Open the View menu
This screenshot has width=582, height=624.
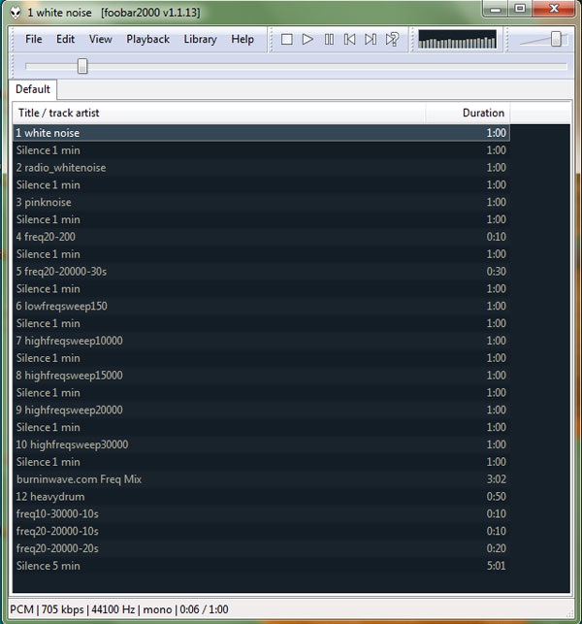click(100, 39)
